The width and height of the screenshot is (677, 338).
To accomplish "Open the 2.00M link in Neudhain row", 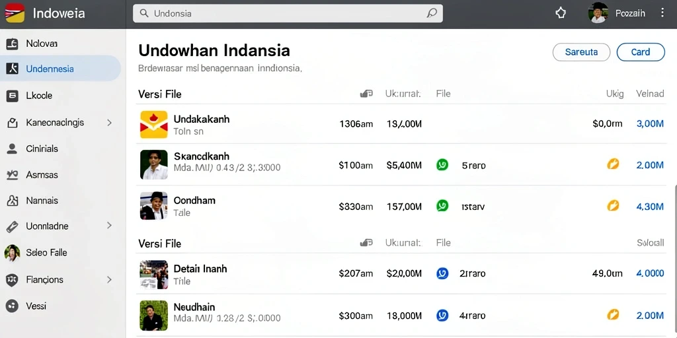I will 650,316.
